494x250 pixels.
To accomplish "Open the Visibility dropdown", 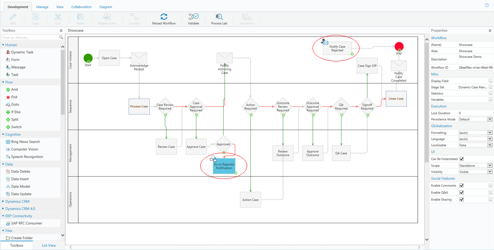I will click(x=490, y=172).
